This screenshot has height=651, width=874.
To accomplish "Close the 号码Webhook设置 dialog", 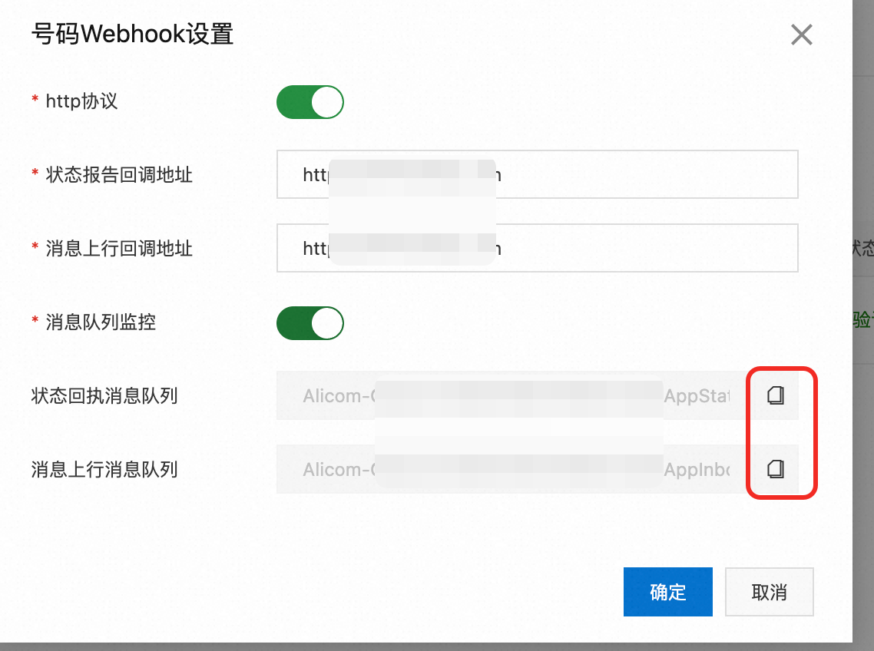I will click(801, 35).
